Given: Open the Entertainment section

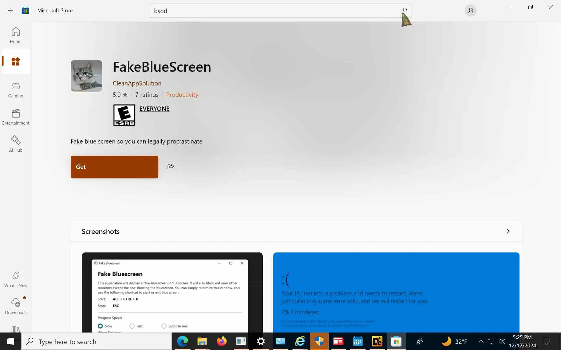Looking at the screenshot, I should coord(15,117).
